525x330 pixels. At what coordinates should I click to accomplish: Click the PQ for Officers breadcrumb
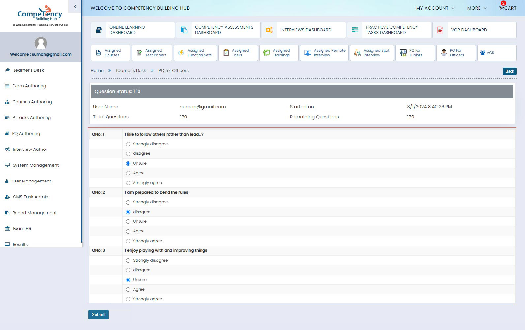(x=173, y=71)
